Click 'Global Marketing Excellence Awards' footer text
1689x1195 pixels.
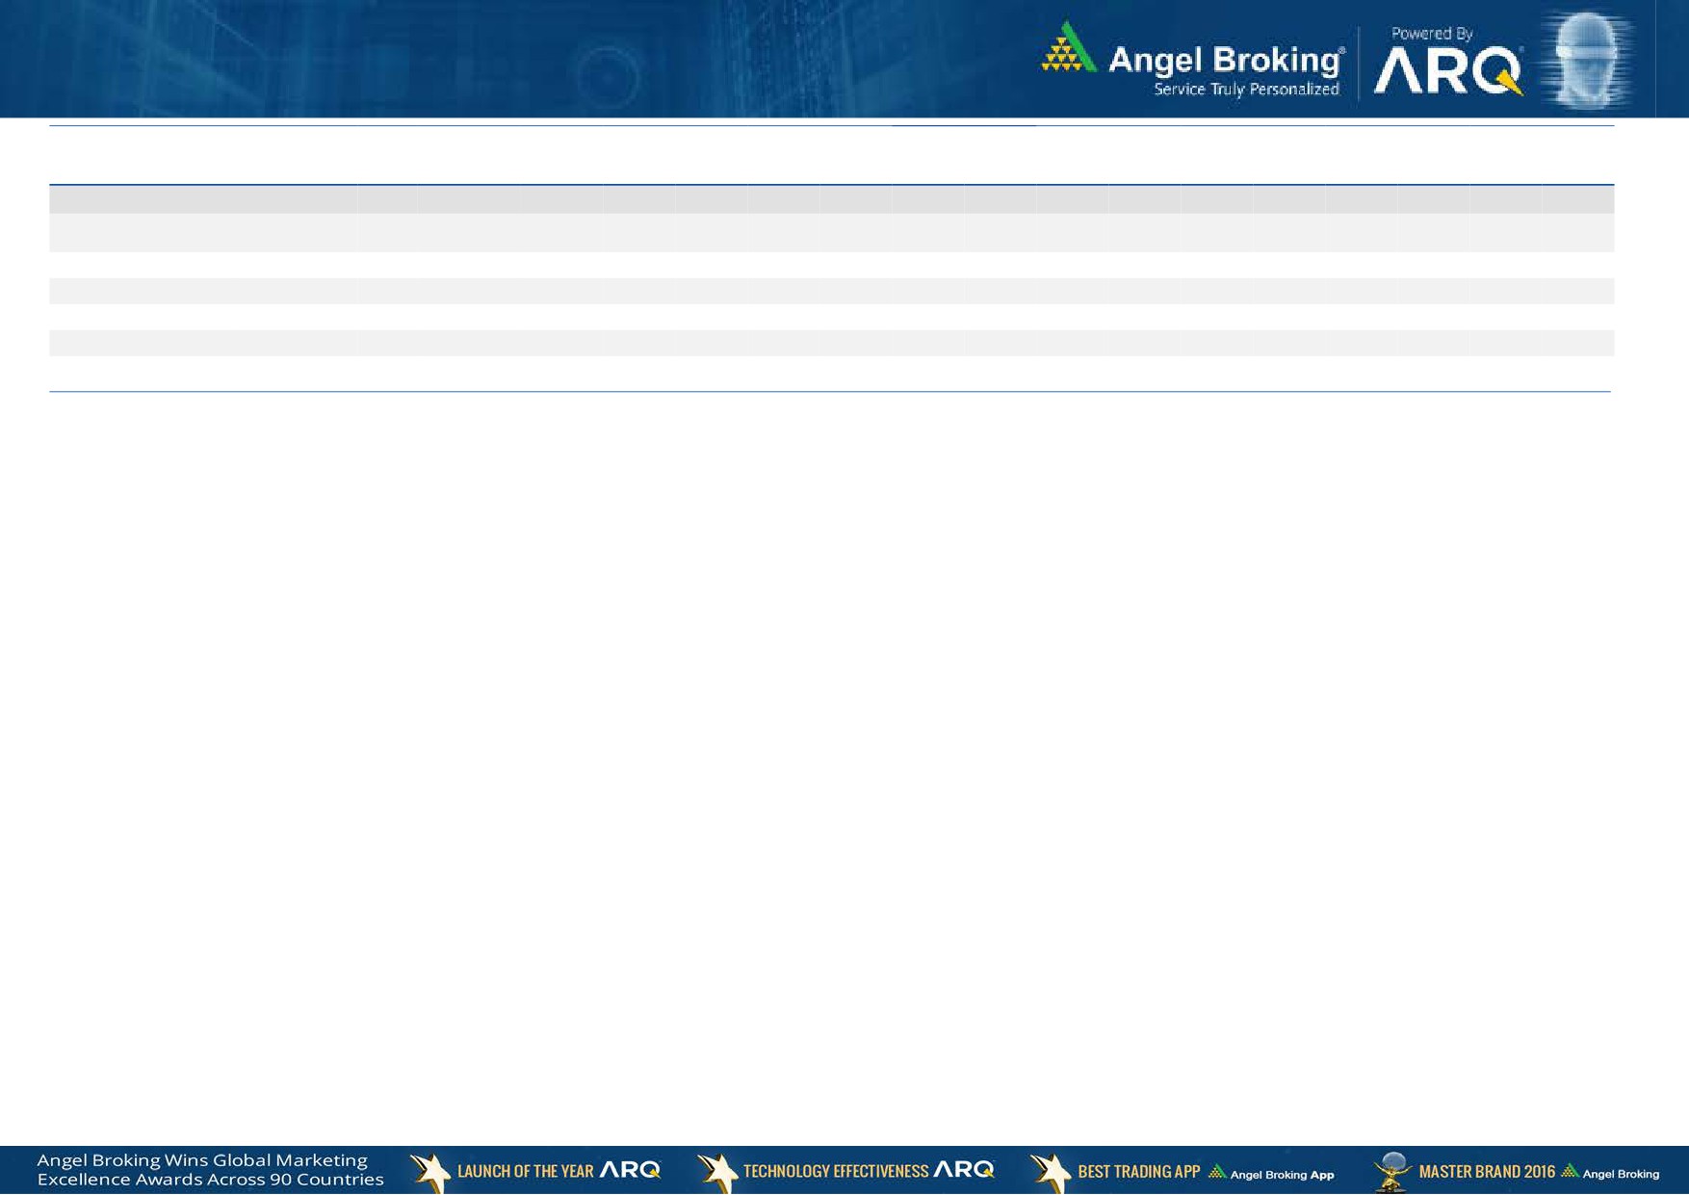[210, 1170]
